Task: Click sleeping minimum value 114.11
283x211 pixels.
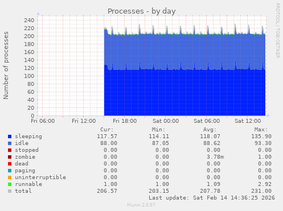Action: click(x=159, y=136)
